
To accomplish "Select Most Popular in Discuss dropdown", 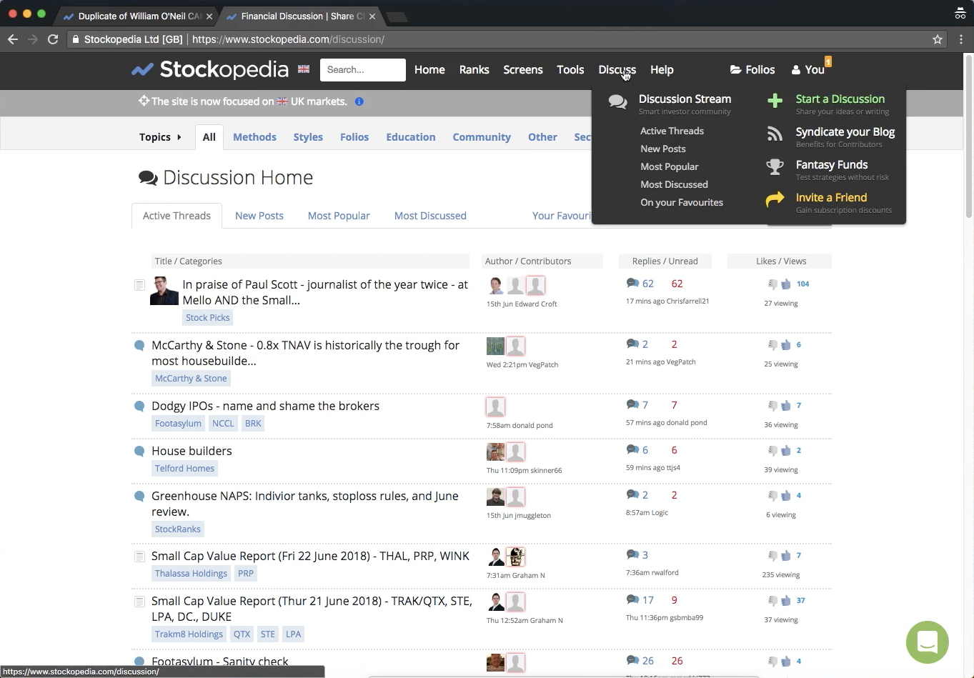I will 670,166.
